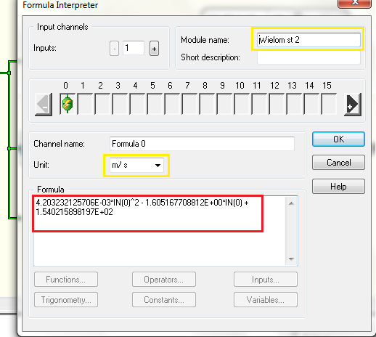Select channel slot 14

coord(311,104)
